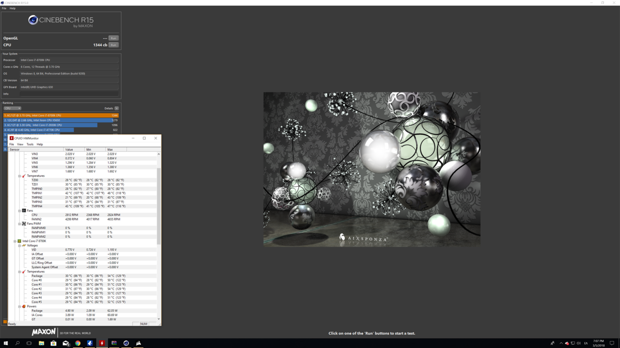Click the Cinebench icon in the taskbar
This screenshot has height=348, width=620.
[126, 343]
